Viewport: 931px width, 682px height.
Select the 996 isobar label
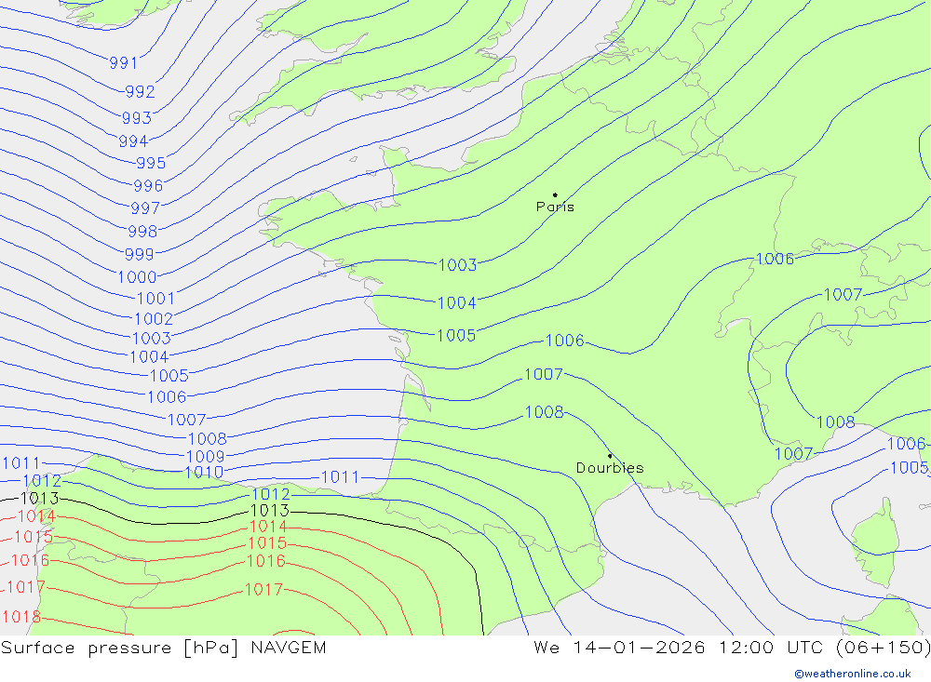tap(148, 186)
